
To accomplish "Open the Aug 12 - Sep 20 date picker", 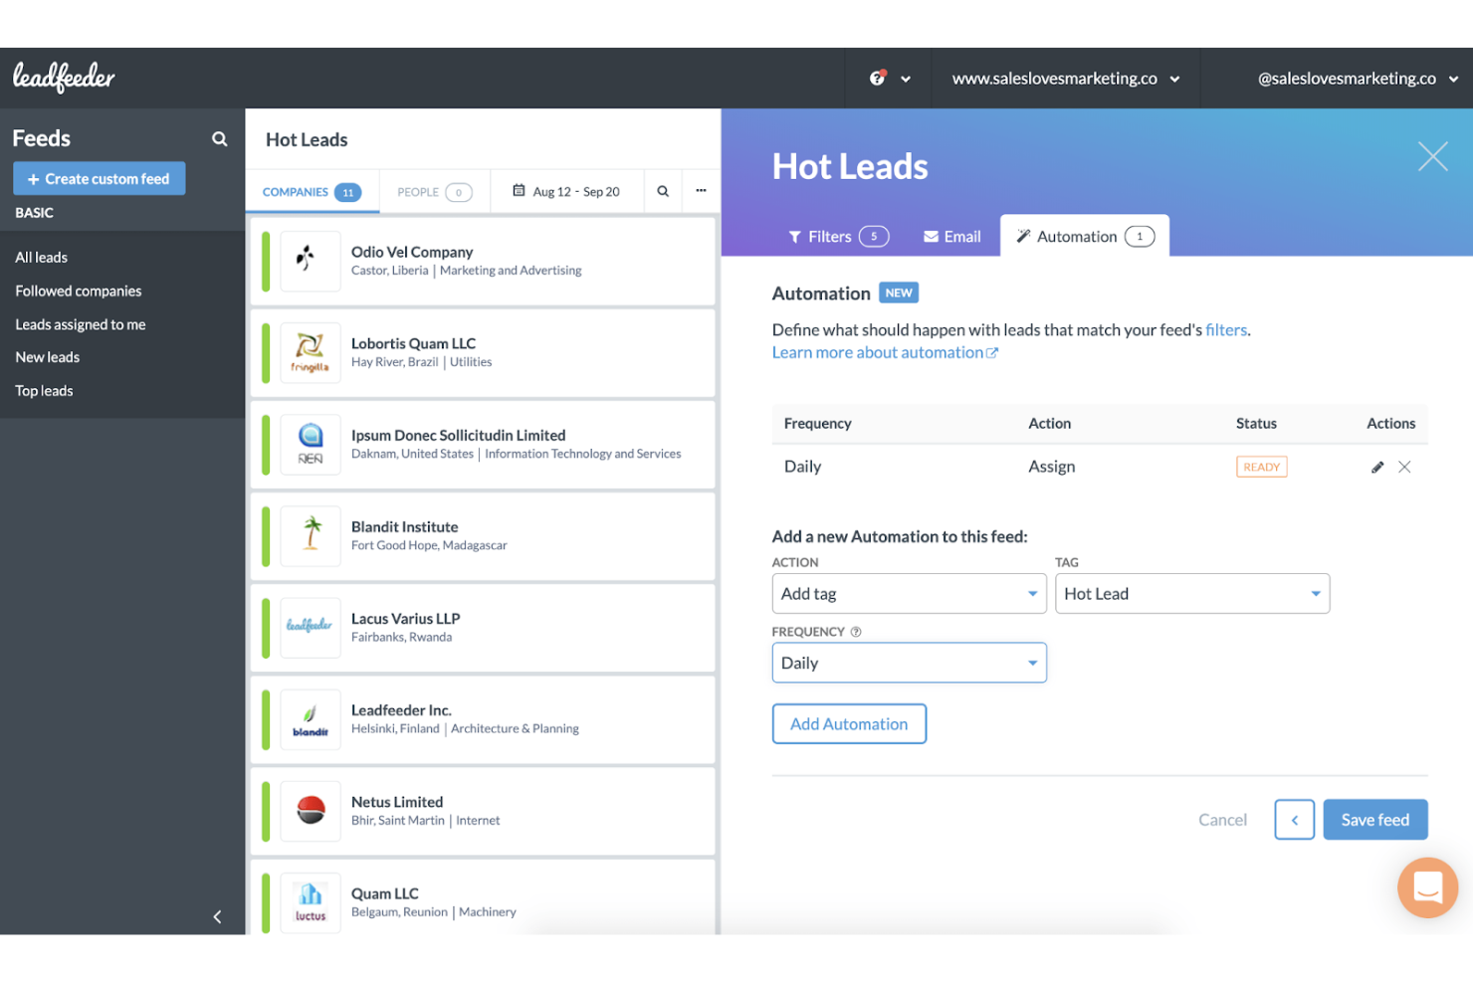I will (x=566, y=192).
